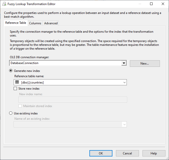
Task: Switch to the Columns tab
Action: [x=35, y=23]
